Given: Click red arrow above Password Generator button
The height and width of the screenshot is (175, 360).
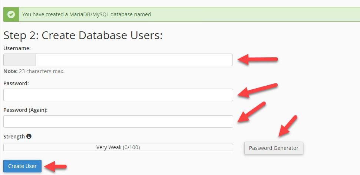Looking at the screenshot, I should coord(288,126).
